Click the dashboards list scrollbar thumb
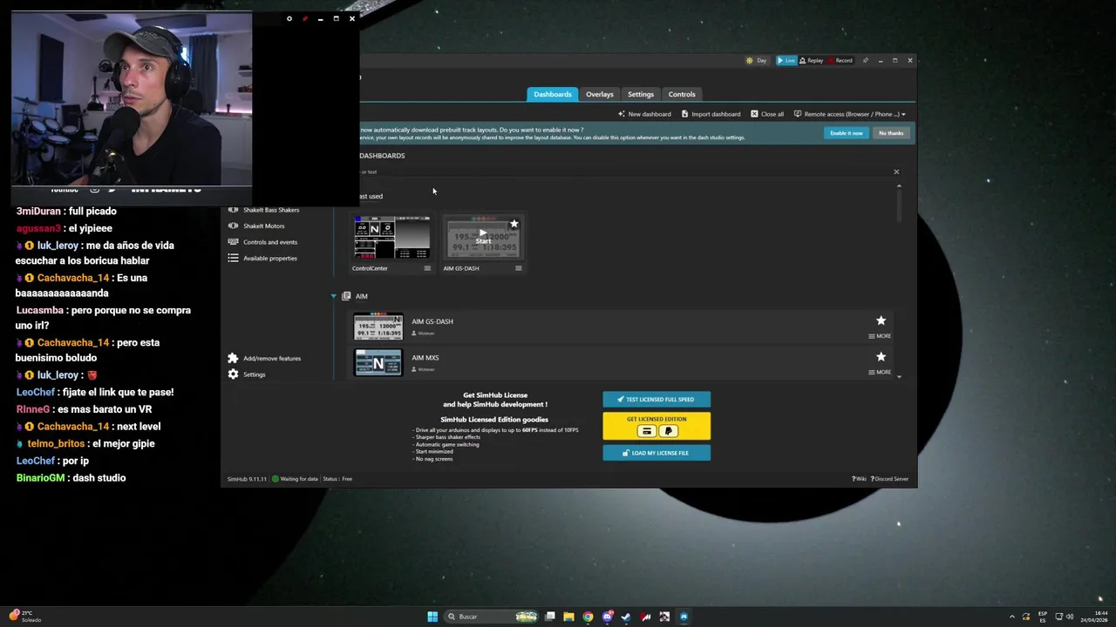Screen dimensions: 1116x627 (x=899, y=206)
